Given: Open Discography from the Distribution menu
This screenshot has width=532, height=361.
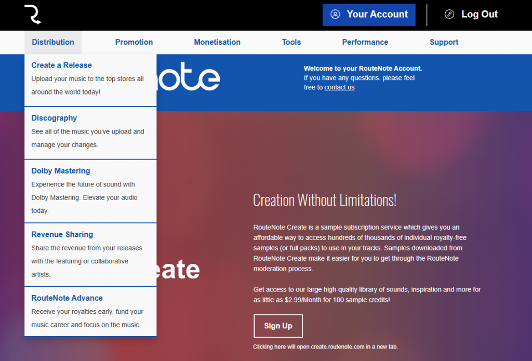Looking at the screenshot, I should tap(54, 118).
